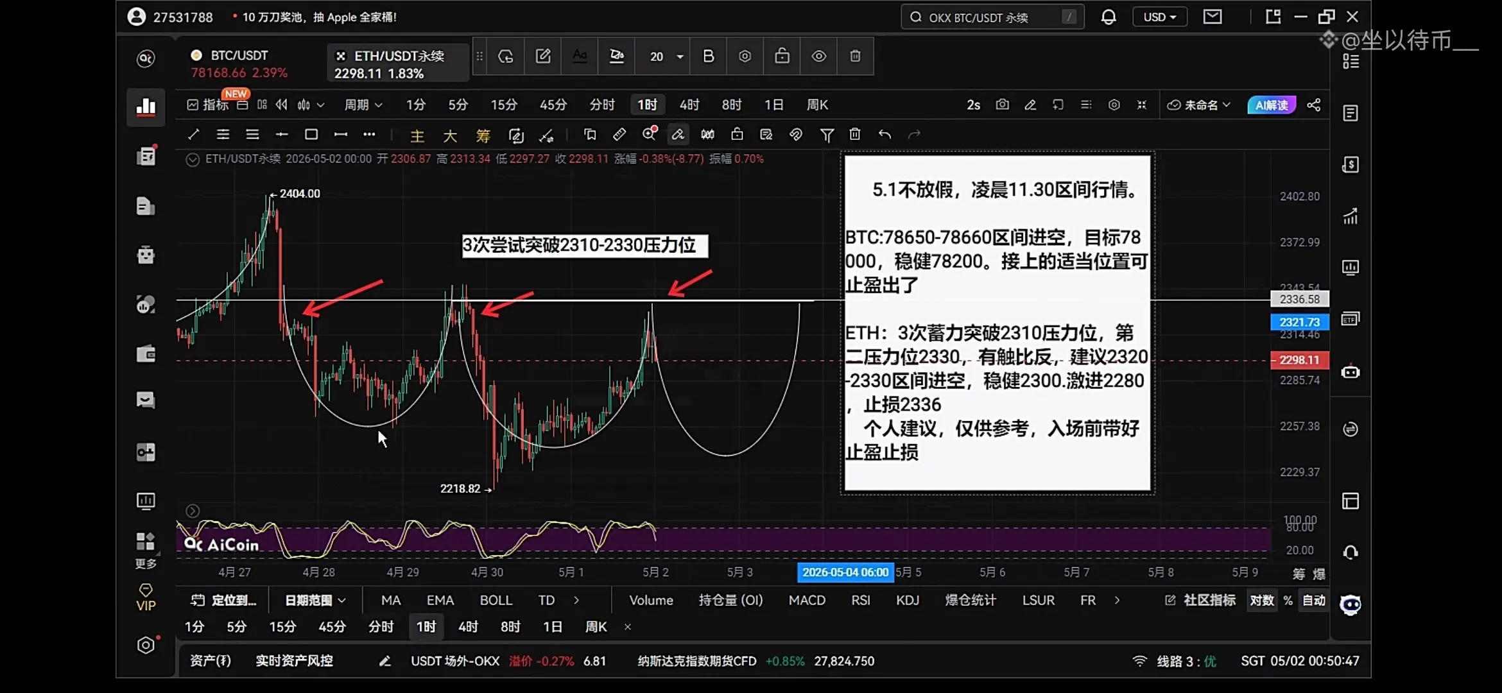The image size is (1502, 693).
Task: Toggle the MA indicator
Action: coord(390,600)
